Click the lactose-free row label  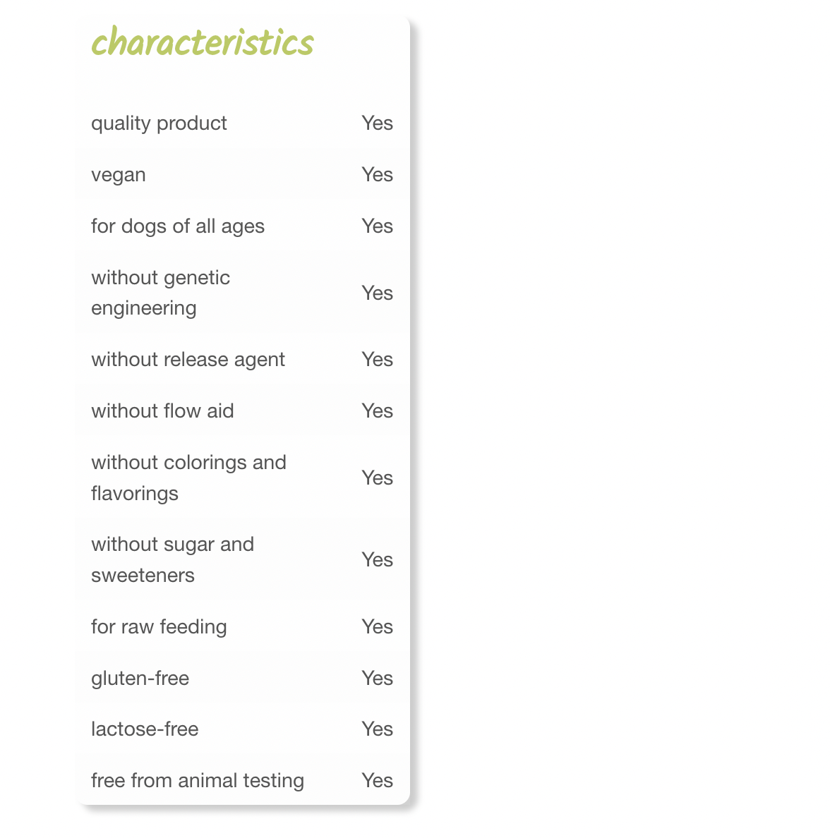click(x=145, y=729)
